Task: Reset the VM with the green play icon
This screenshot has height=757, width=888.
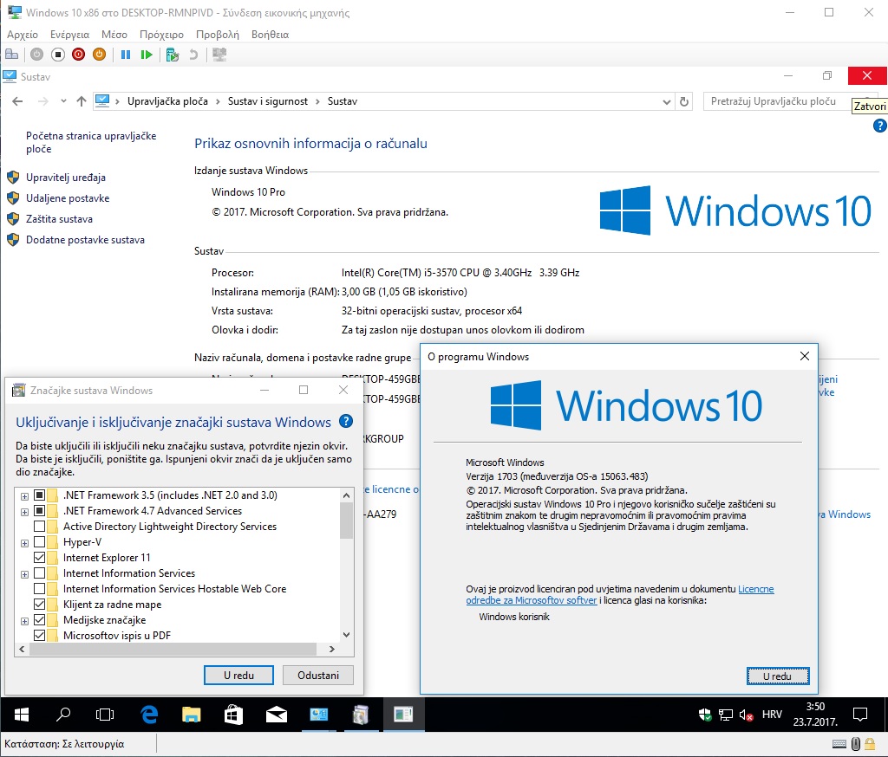Action: point(147,55)
